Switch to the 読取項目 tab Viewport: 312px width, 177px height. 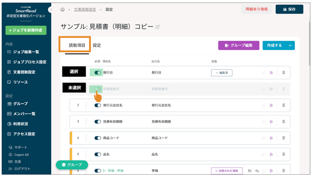[x=77, y=45]
